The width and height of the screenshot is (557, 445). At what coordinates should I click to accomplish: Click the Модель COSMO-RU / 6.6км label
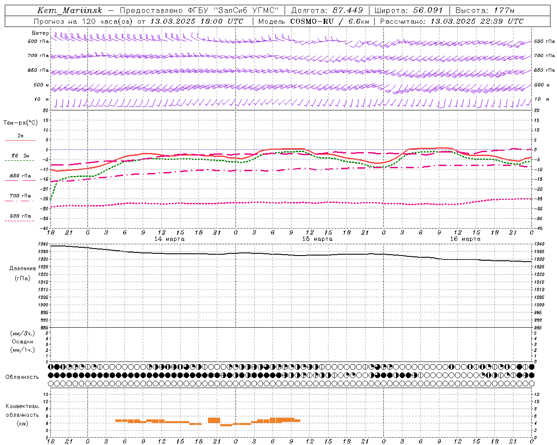click(314, 21)
